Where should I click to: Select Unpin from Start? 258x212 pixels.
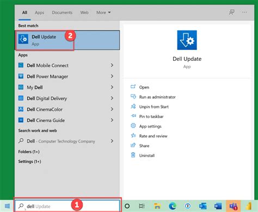coord(154,107)
